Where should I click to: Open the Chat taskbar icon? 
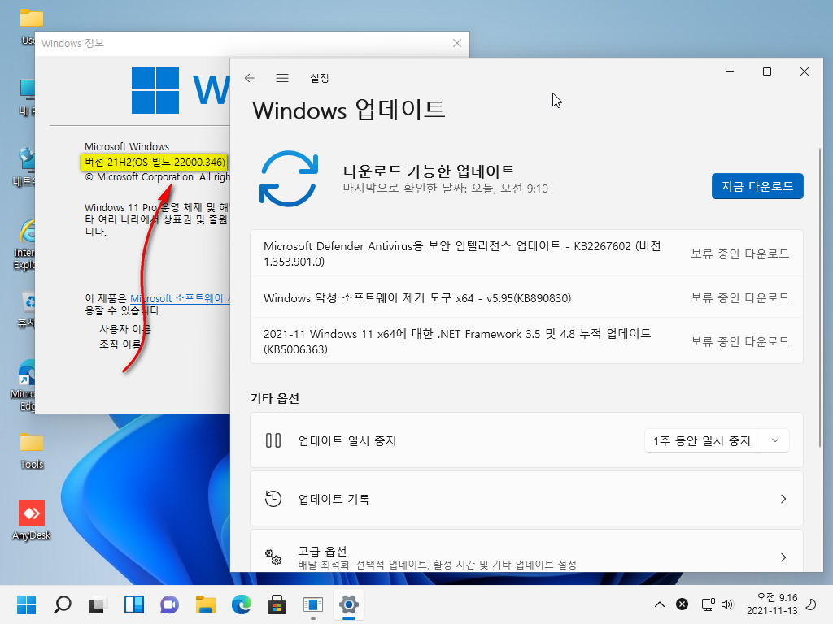click(169, 604)
